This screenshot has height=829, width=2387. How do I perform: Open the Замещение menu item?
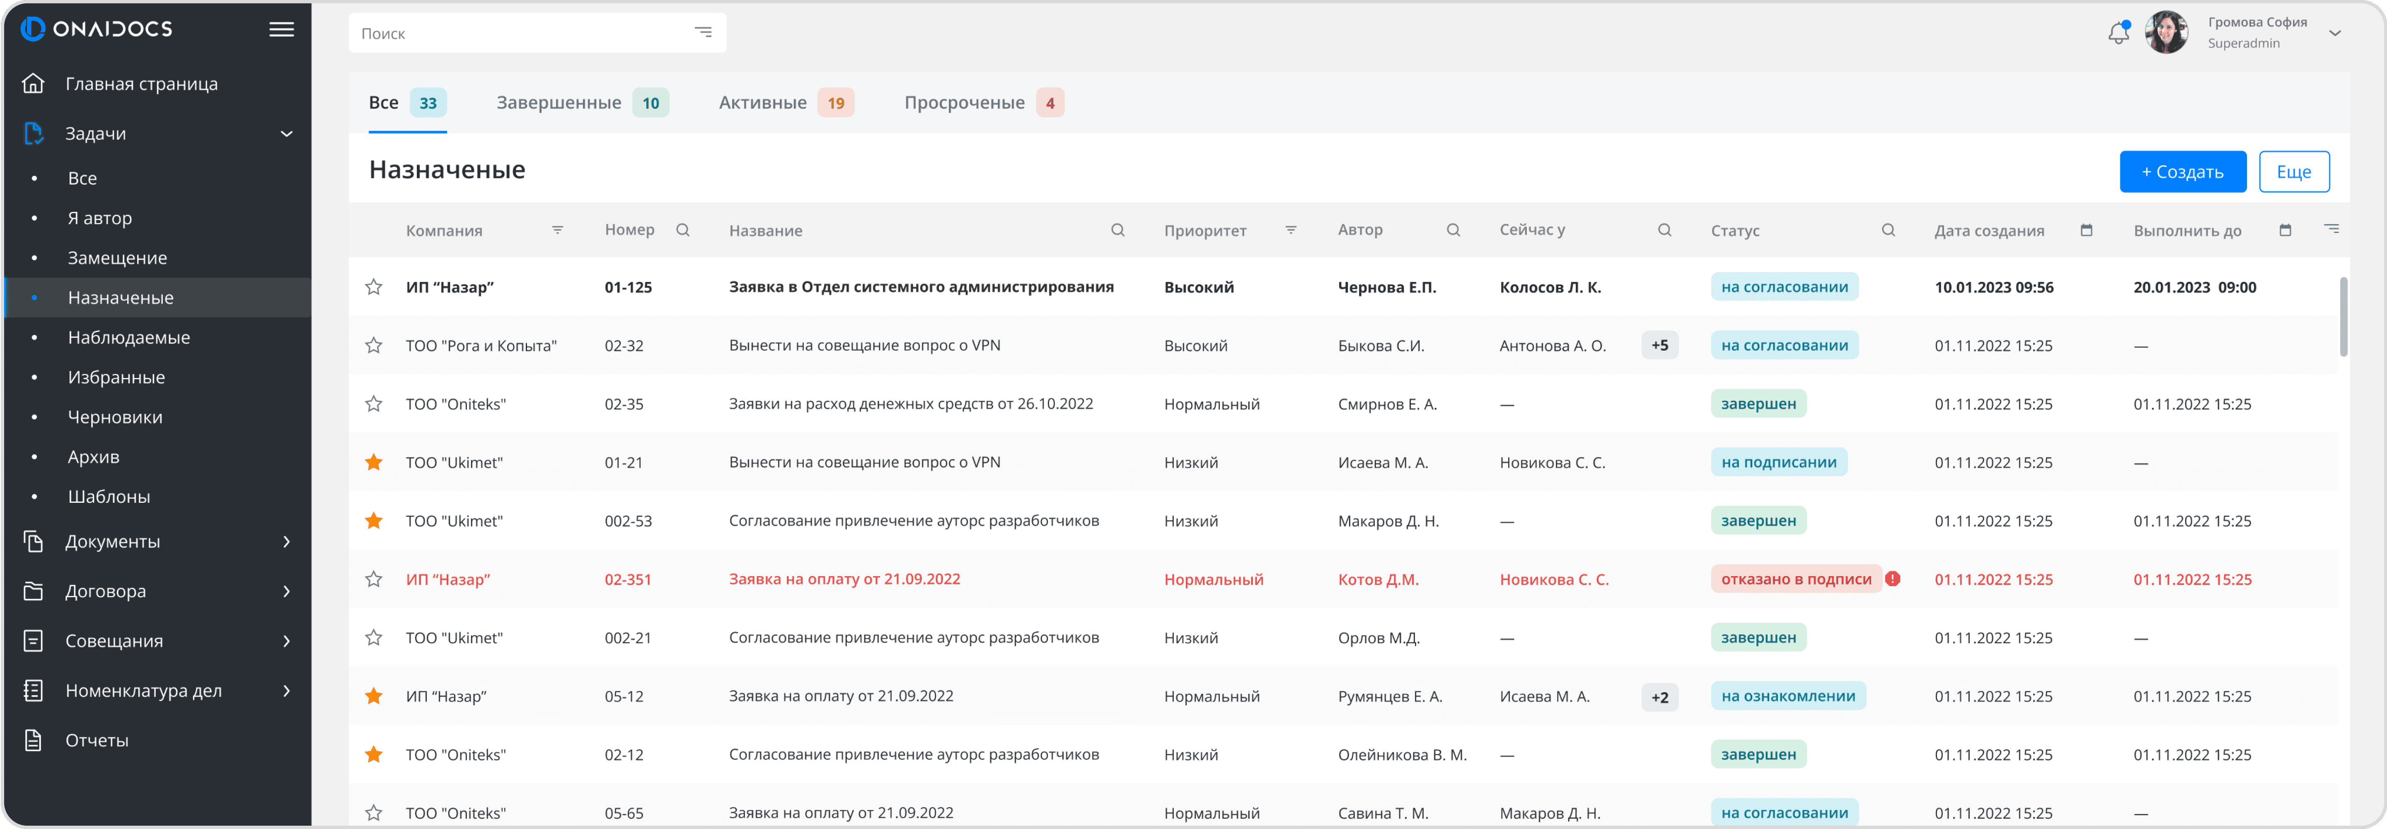point(157,258)
